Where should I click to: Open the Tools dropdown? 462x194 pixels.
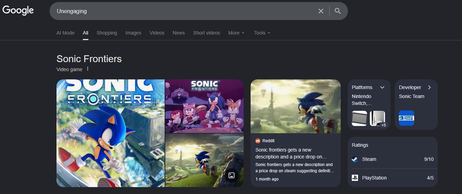point(262,33)
